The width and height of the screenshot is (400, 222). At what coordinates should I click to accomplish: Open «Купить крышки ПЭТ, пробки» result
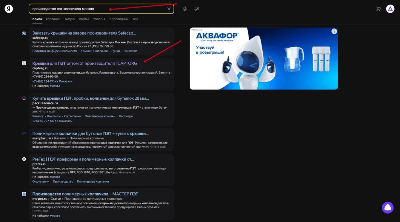91,98
